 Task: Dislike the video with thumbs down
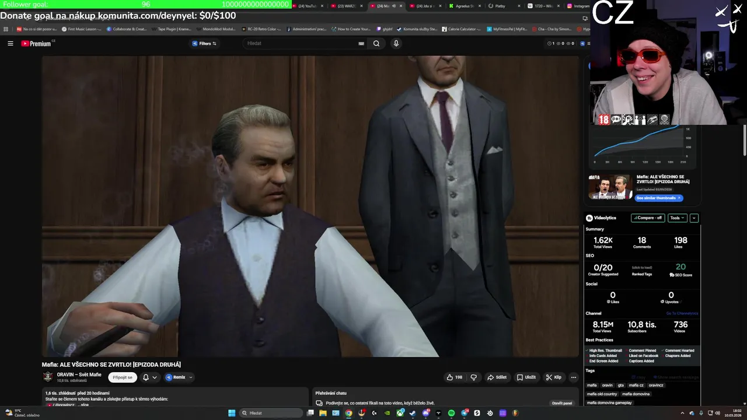(473, 377)
